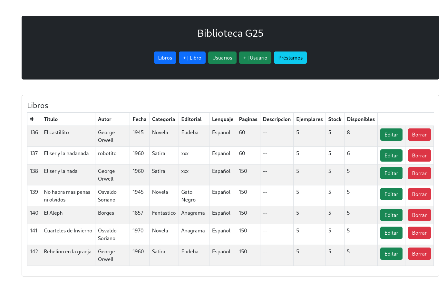The height and width of the screenshot is (300, 447).
Task: Click the Titulo column header
Action: click(51, 119)
